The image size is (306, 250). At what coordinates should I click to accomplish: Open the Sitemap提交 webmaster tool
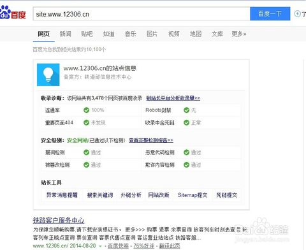point(193,195)
